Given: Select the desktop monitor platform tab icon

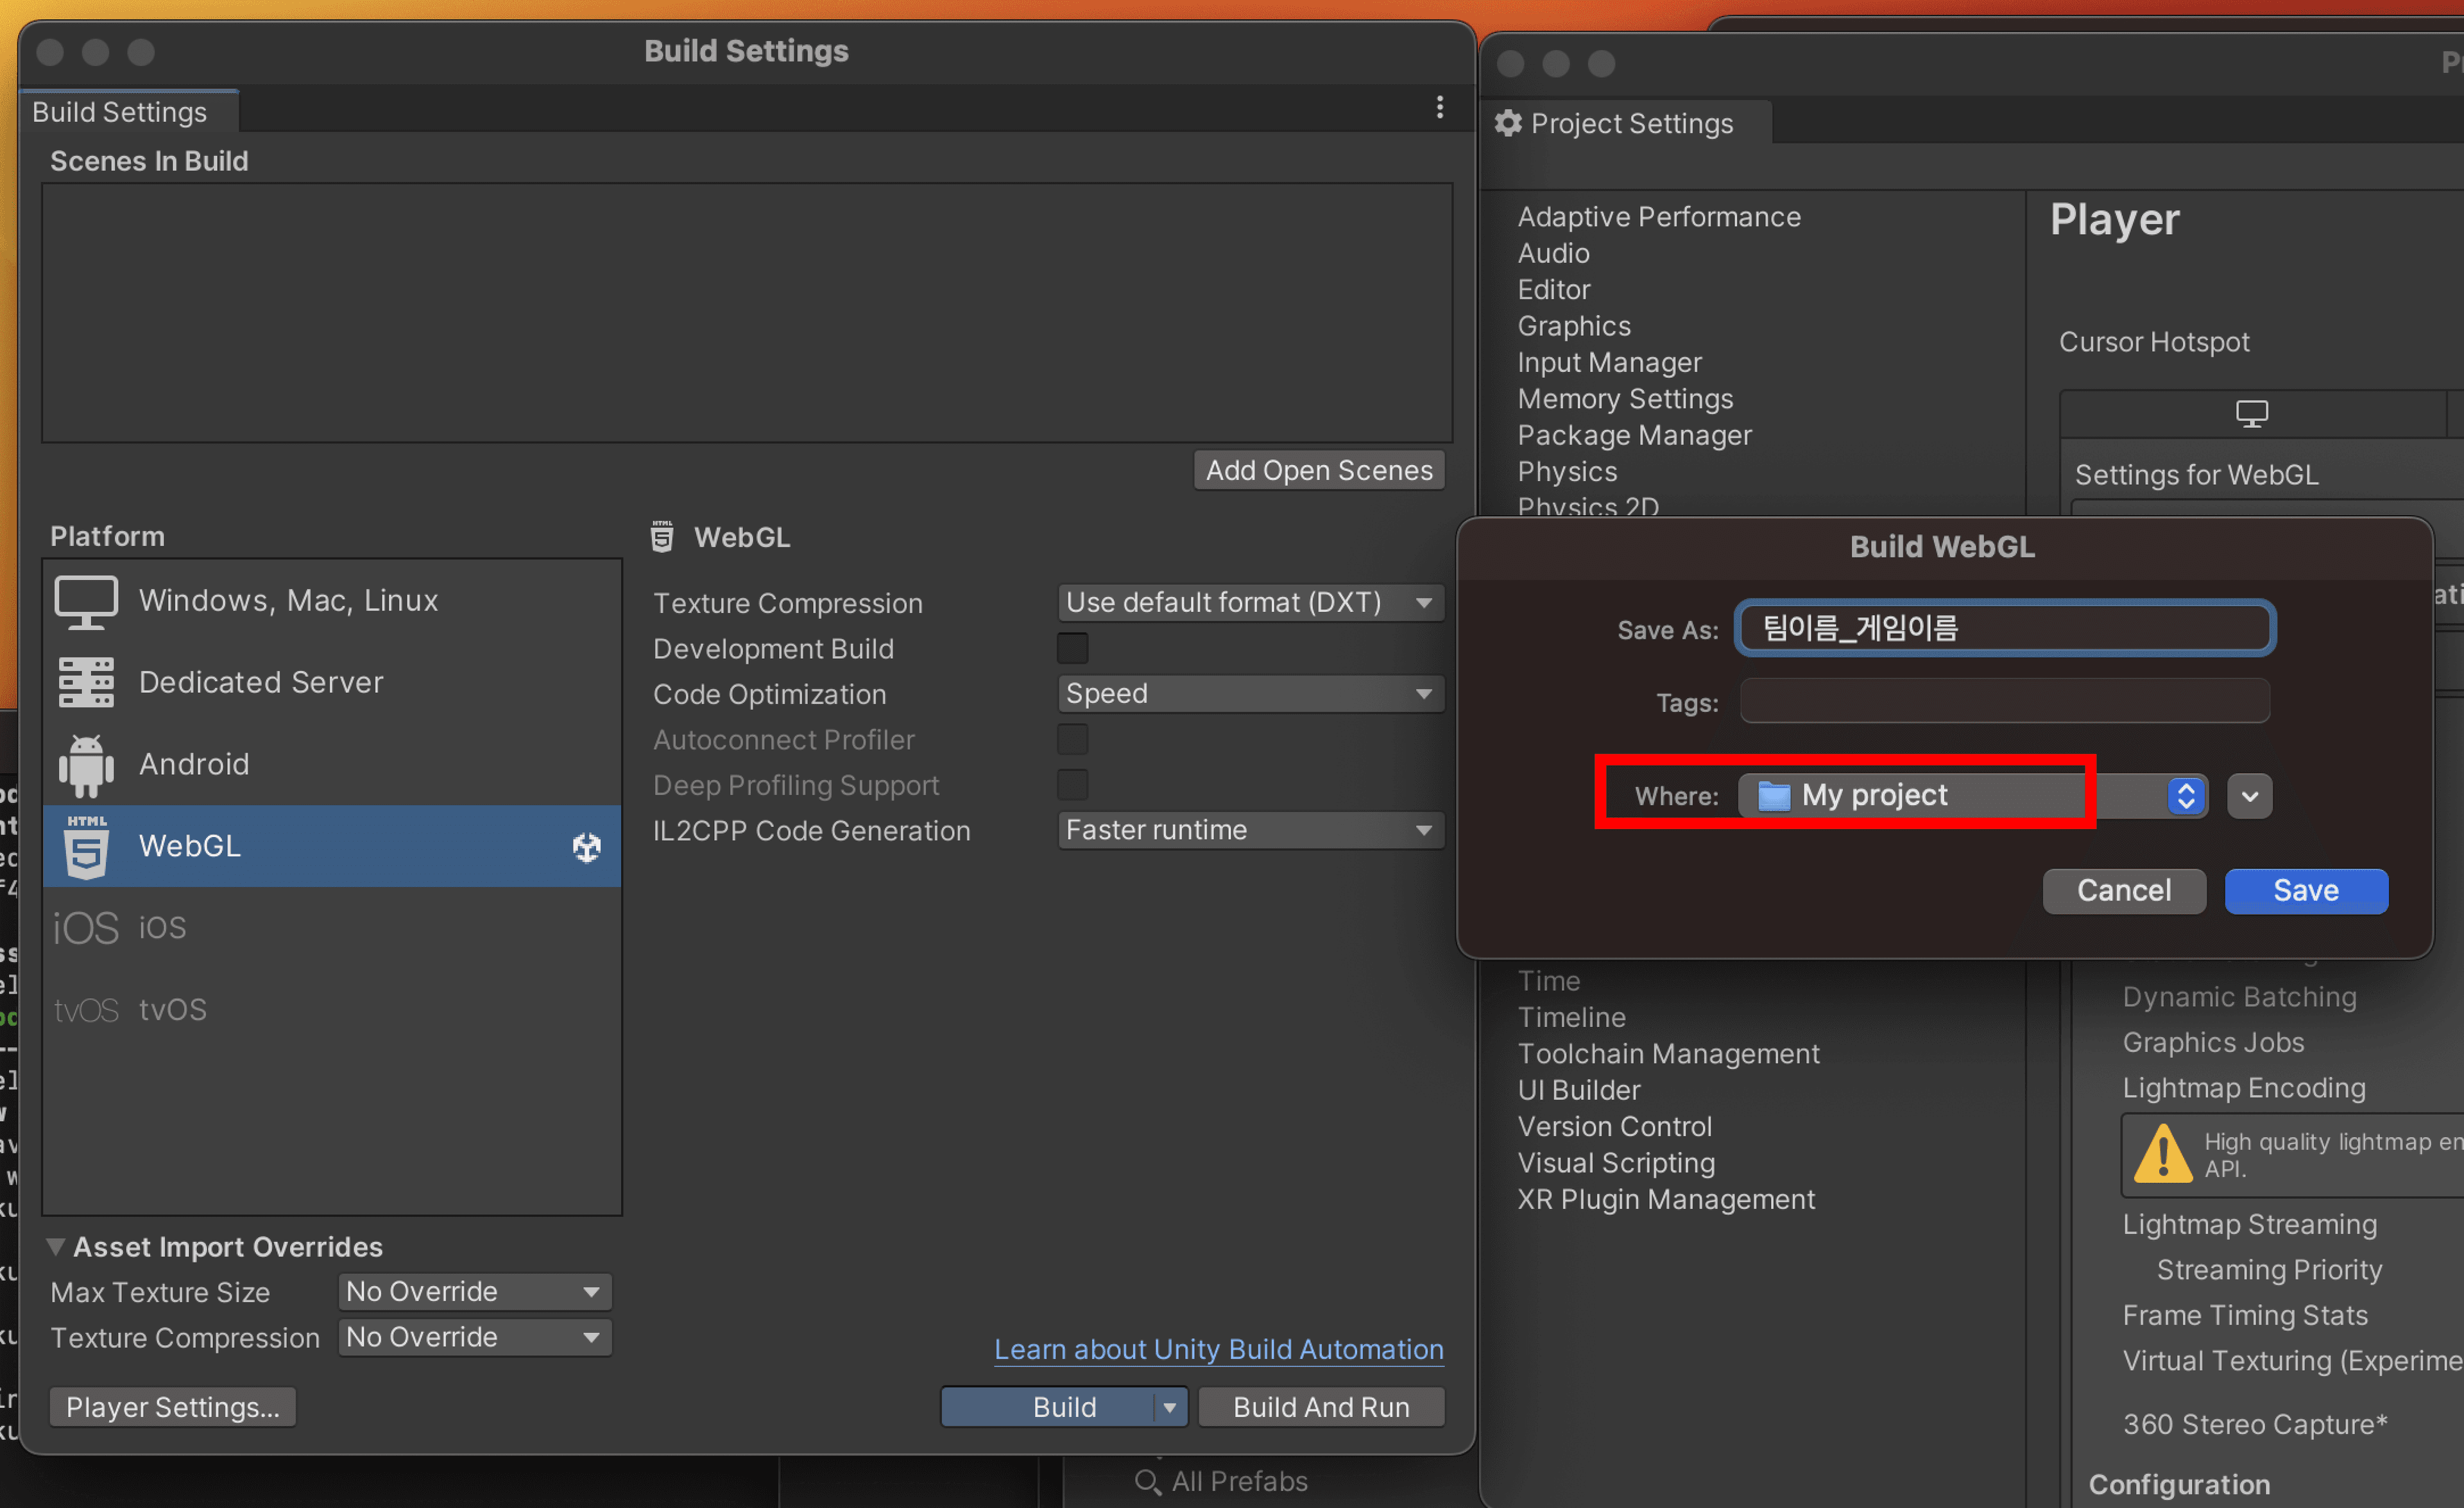Looking at the screenshot, I should pyautogui.click(x=2251, y=412).
